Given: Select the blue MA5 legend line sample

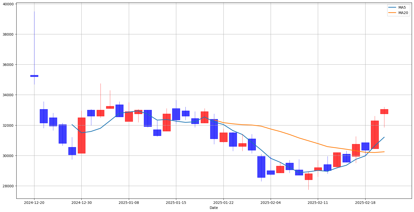Looking at the screenshot, I should pyautogui.click(x=392, y=7).
